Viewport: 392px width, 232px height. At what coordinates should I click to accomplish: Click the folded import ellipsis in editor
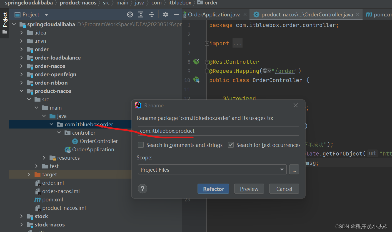(x=238, y=43)
